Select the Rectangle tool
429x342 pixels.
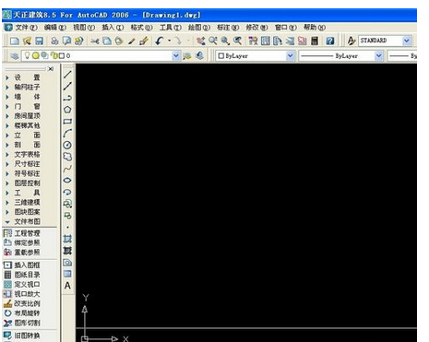67,122
